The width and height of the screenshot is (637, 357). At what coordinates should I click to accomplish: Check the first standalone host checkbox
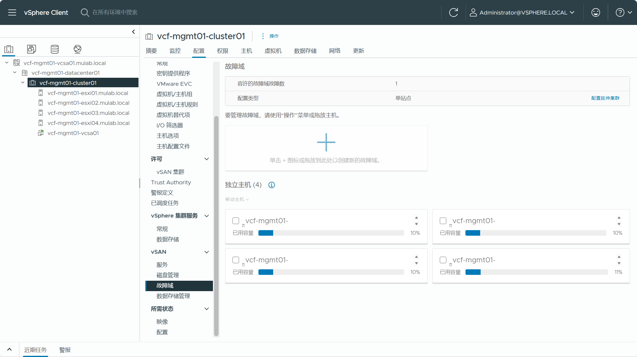[x=236, y=221]
